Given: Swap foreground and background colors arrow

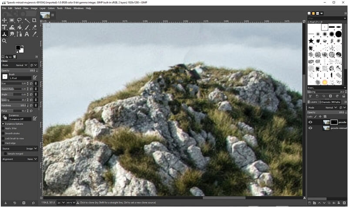Looking at the screenshot, I should click(x=22, y=47).
